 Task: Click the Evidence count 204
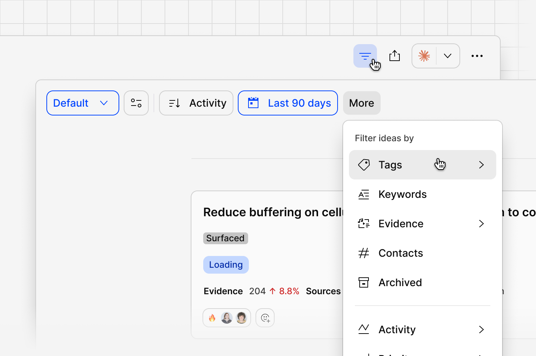tap(257, 291)
